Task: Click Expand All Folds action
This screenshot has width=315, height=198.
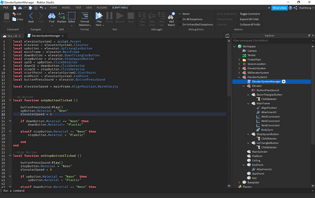Action: coord(249,19)
